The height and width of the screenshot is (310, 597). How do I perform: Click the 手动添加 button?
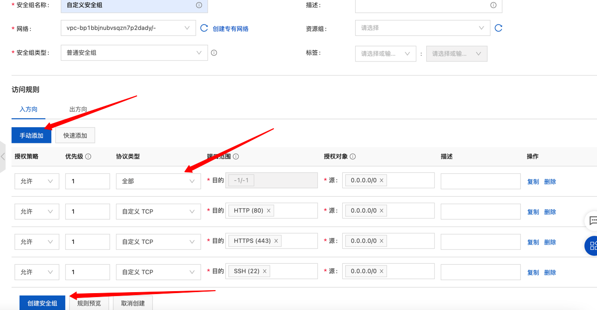(x=31, y=135)
